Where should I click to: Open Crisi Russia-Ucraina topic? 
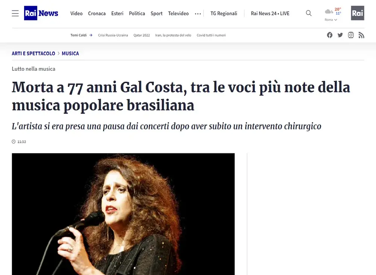point(113,35)
